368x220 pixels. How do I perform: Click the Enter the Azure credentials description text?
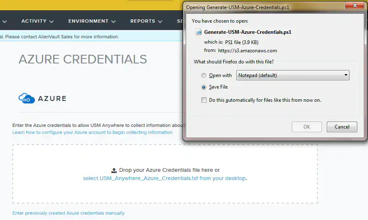click(x=98, y=125)
